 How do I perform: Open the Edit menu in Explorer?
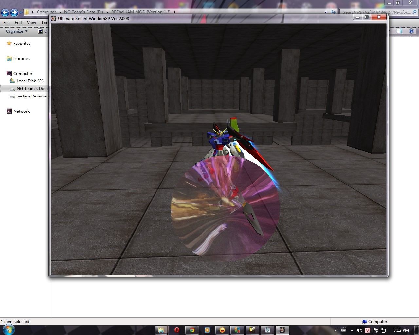[18, 22]
